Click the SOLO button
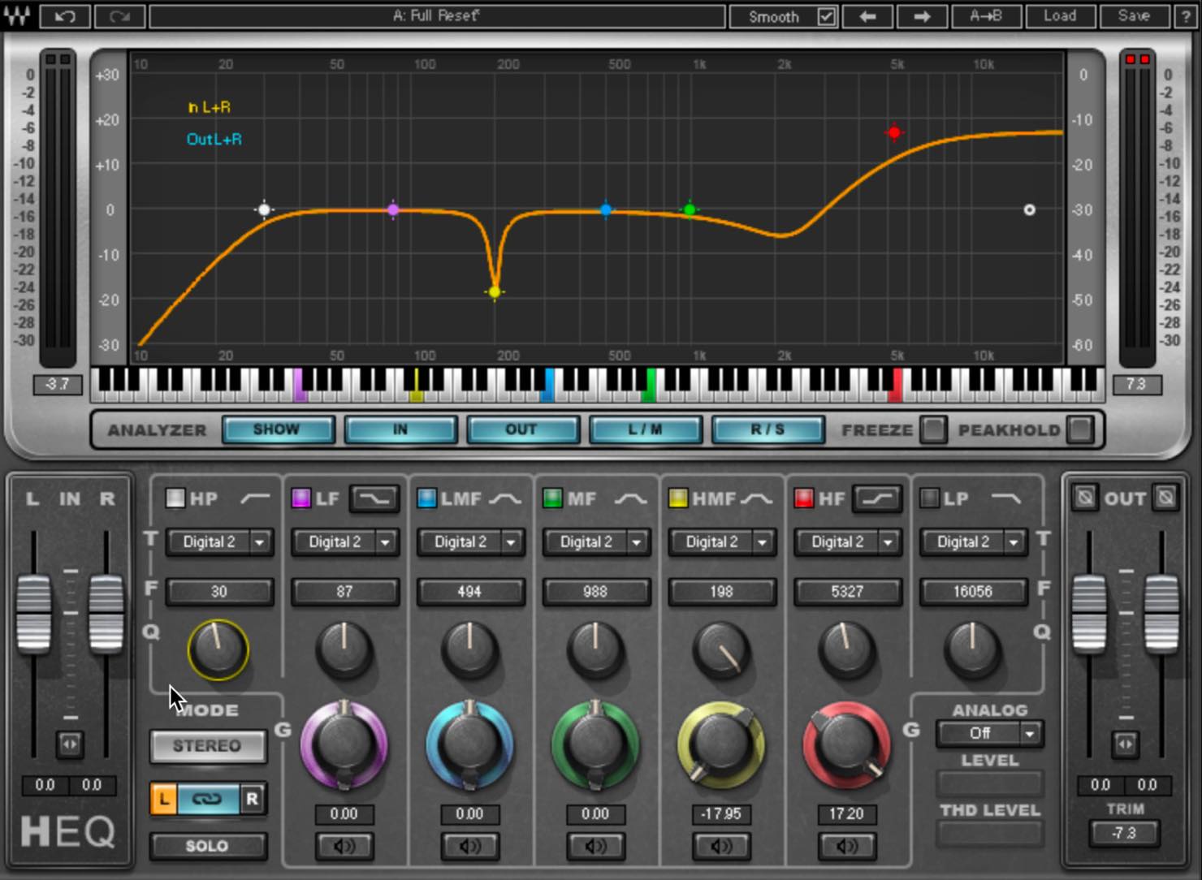This screenshot has height=880, width=1202. (208, 846)
